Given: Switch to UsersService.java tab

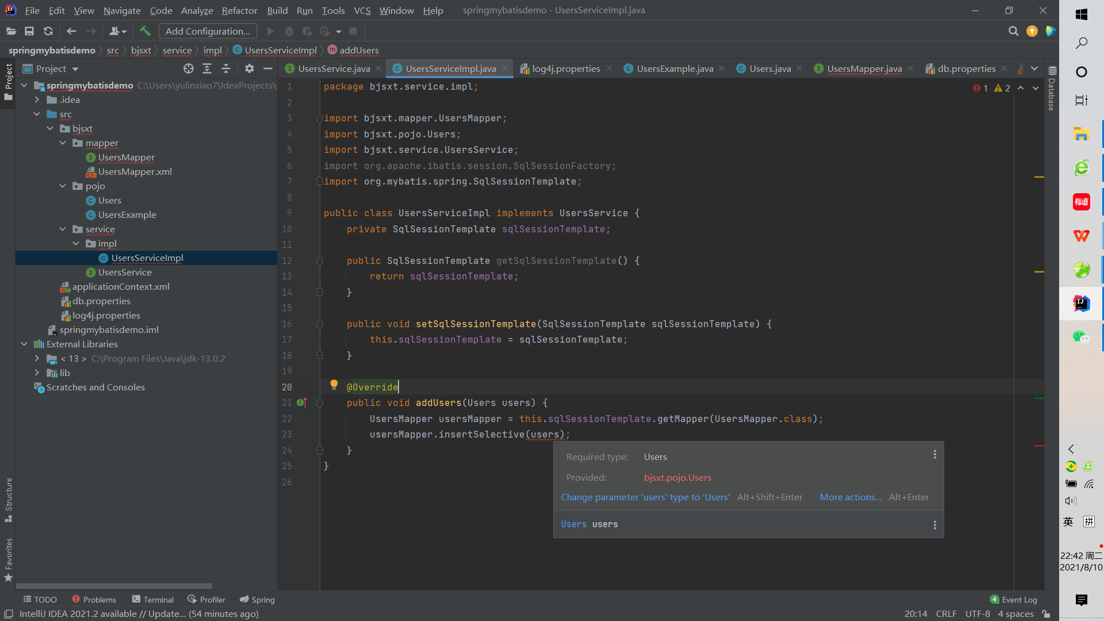Looking at the screenshot, I should 334,68.
